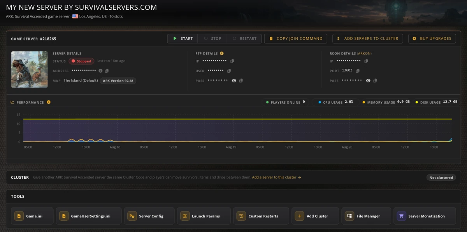The image size is (467, 232).
Task: Click the ARK Version 92.28 badge
Action: point(118,81)
